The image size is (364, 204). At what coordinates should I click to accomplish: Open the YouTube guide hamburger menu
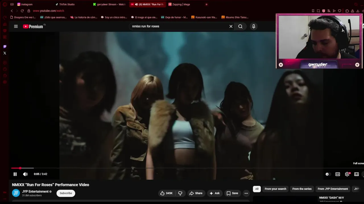(x=16, y=26)
